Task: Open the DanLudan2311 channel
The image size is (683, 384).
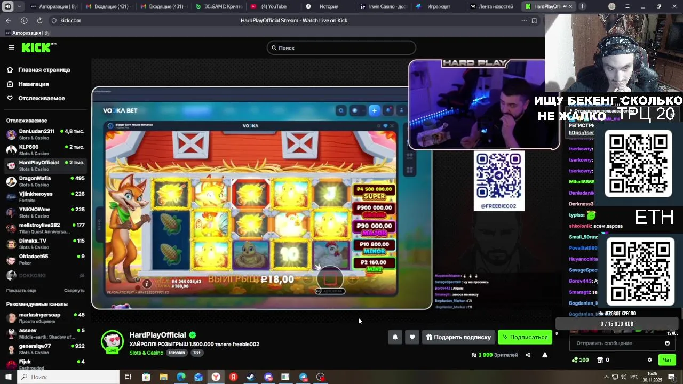Action: tap(45, 134)
